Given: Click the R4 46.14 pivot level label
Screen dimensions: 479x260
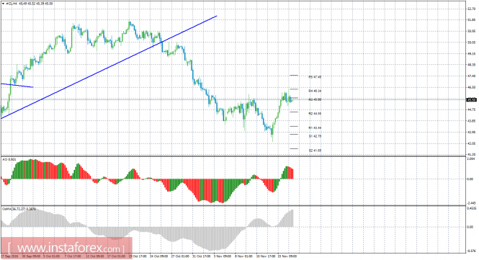Looking at the screenshot, I should pyautogui.click(x=315, y=91).
